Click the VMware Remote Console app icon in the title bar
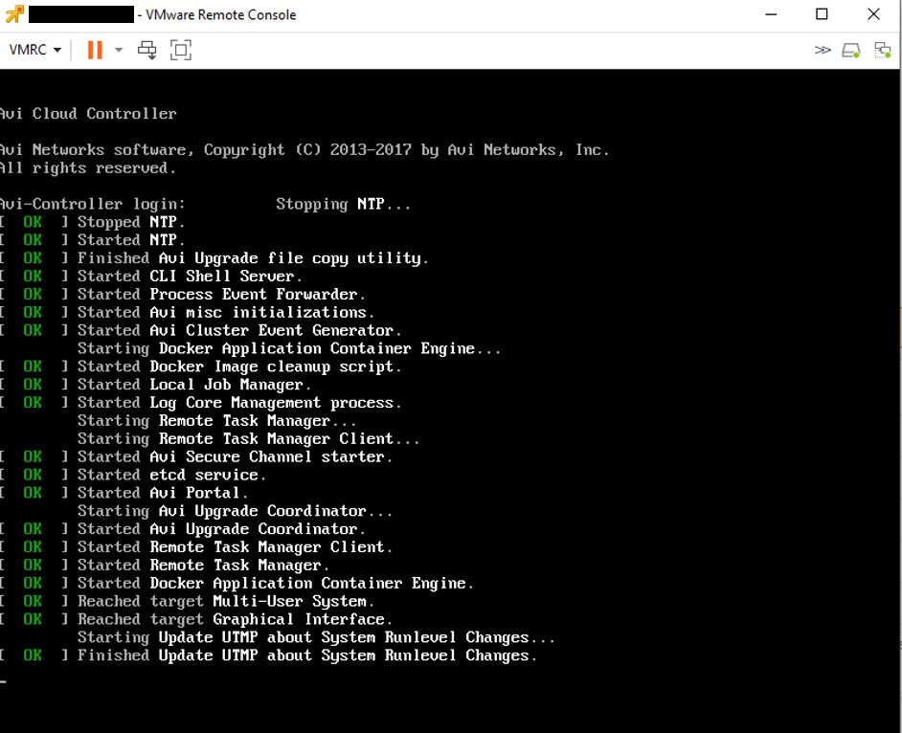Image resolution: width=902 pixels, height=733 pixels. 14,13
